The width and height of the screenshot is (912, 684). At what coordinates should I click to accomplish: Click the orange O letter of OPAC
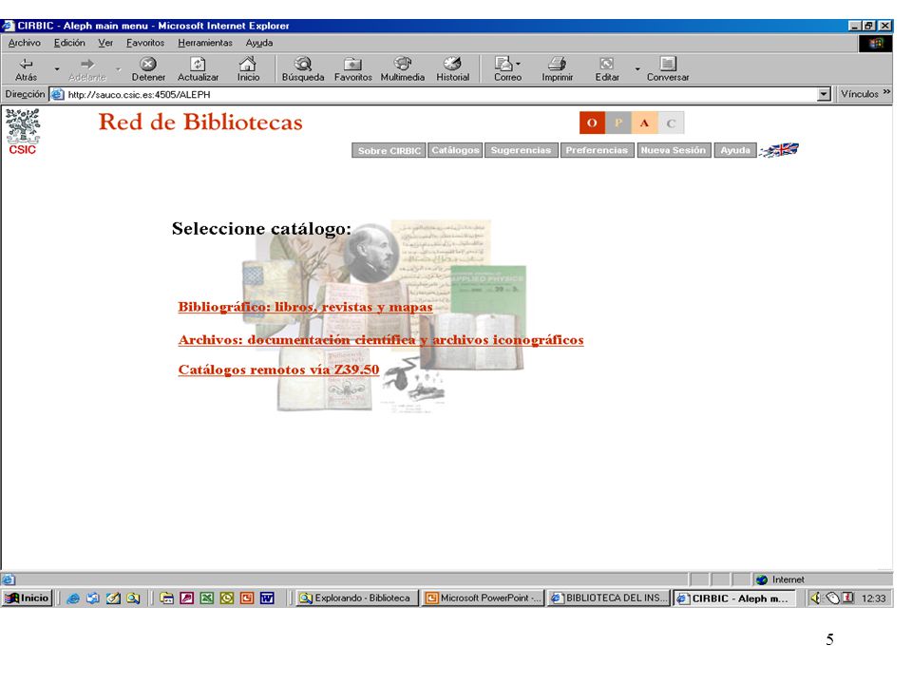[x=592, y=123]
